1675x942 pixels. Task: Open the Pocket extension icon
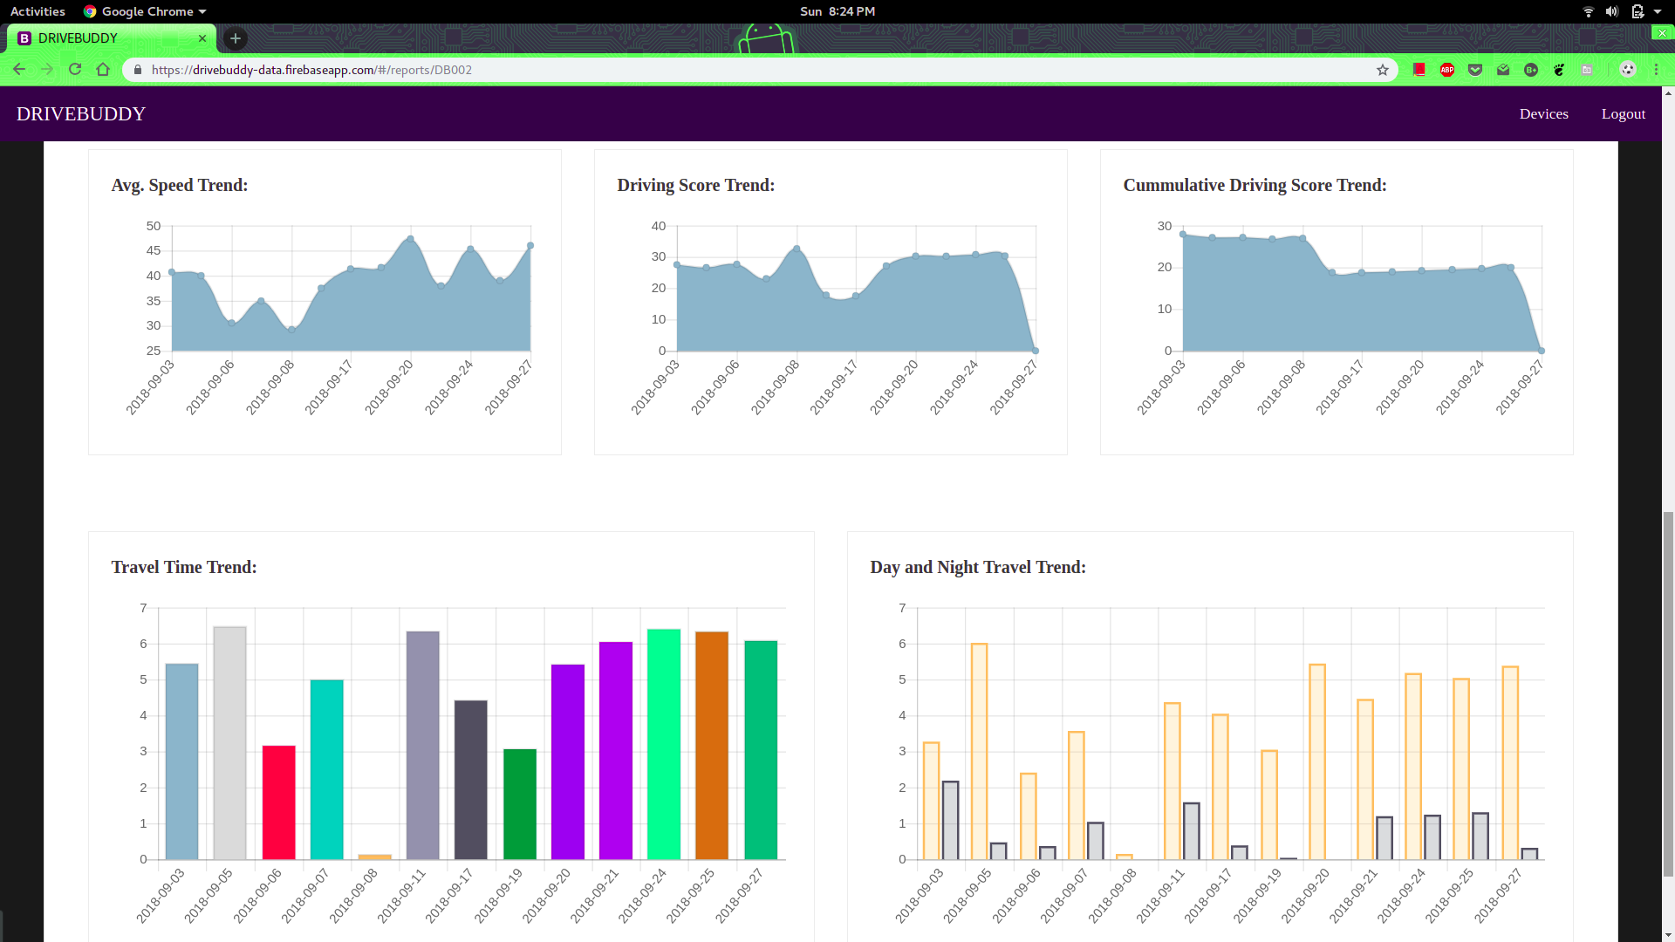click(1475, 70)
